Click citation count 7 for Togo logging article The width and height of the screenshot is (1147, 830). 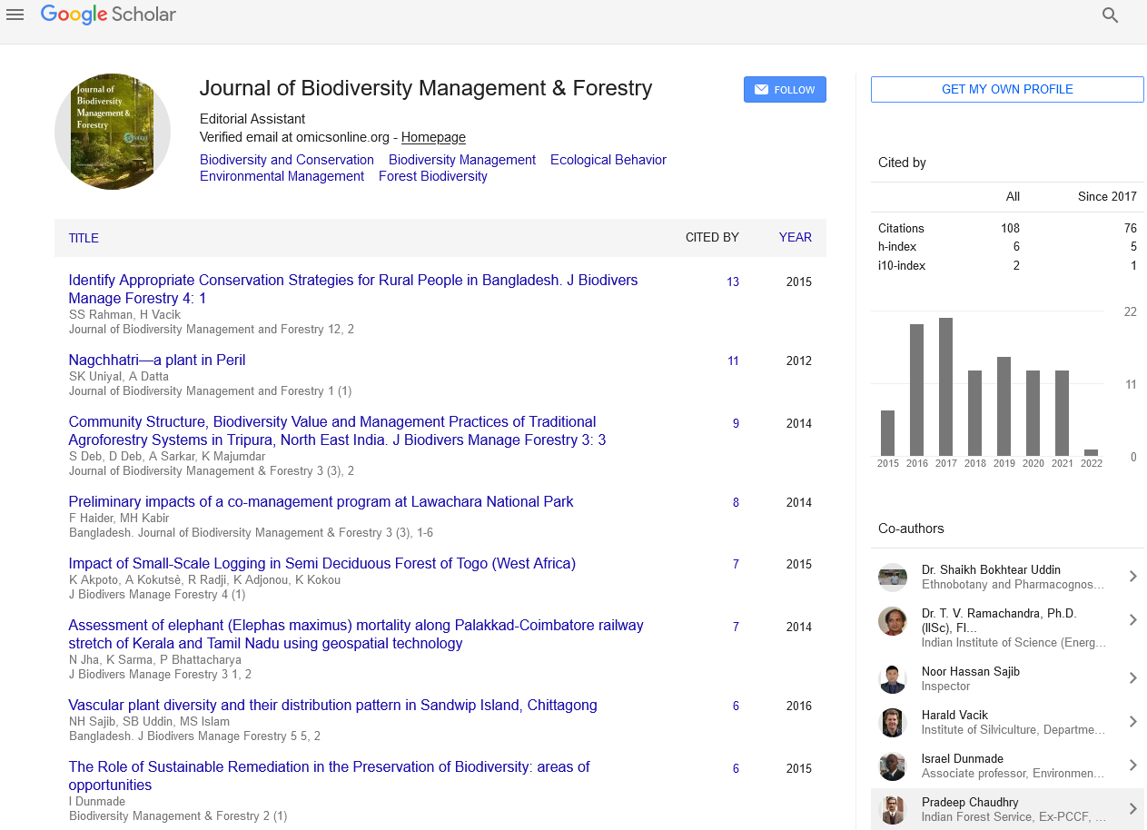pyautogui.click(x=736, y=565)
